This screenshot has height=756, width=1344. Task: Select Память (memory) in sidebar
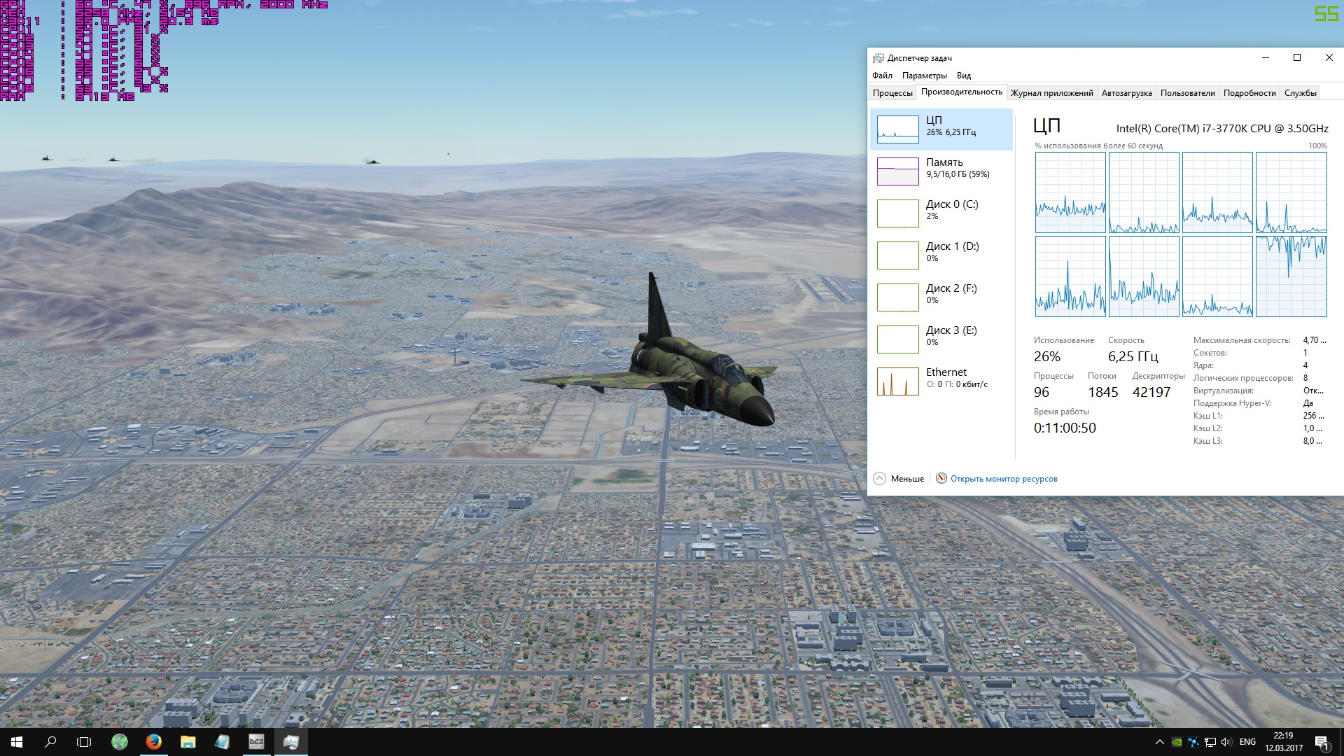pyautogui.click(x=941, y=171)
